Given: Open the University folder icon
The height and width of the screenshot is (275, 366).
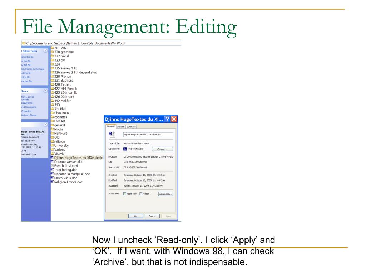Looking at the screenshot, I should tap(53, 145).
